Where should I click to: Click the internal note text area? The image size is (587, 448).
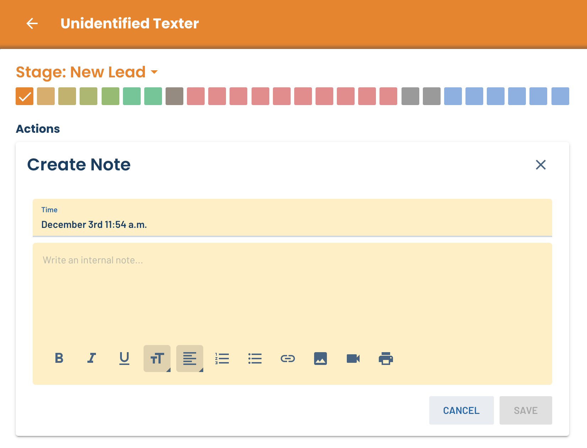(292, 291)
